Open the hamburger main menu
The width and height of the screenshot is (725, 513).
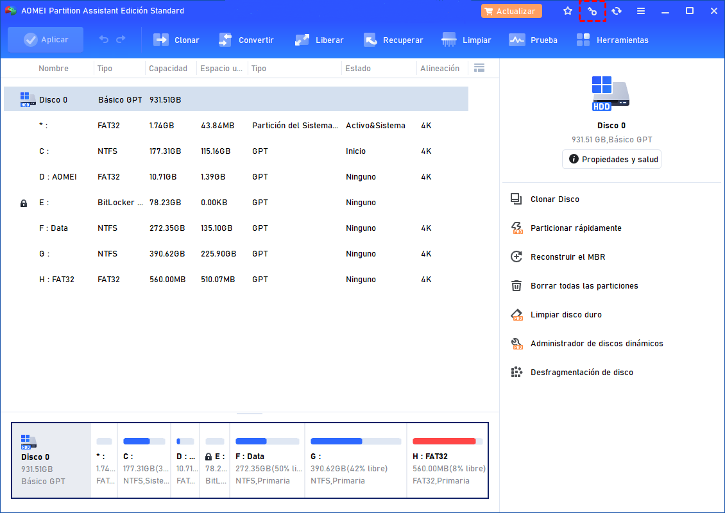(641, 11)
